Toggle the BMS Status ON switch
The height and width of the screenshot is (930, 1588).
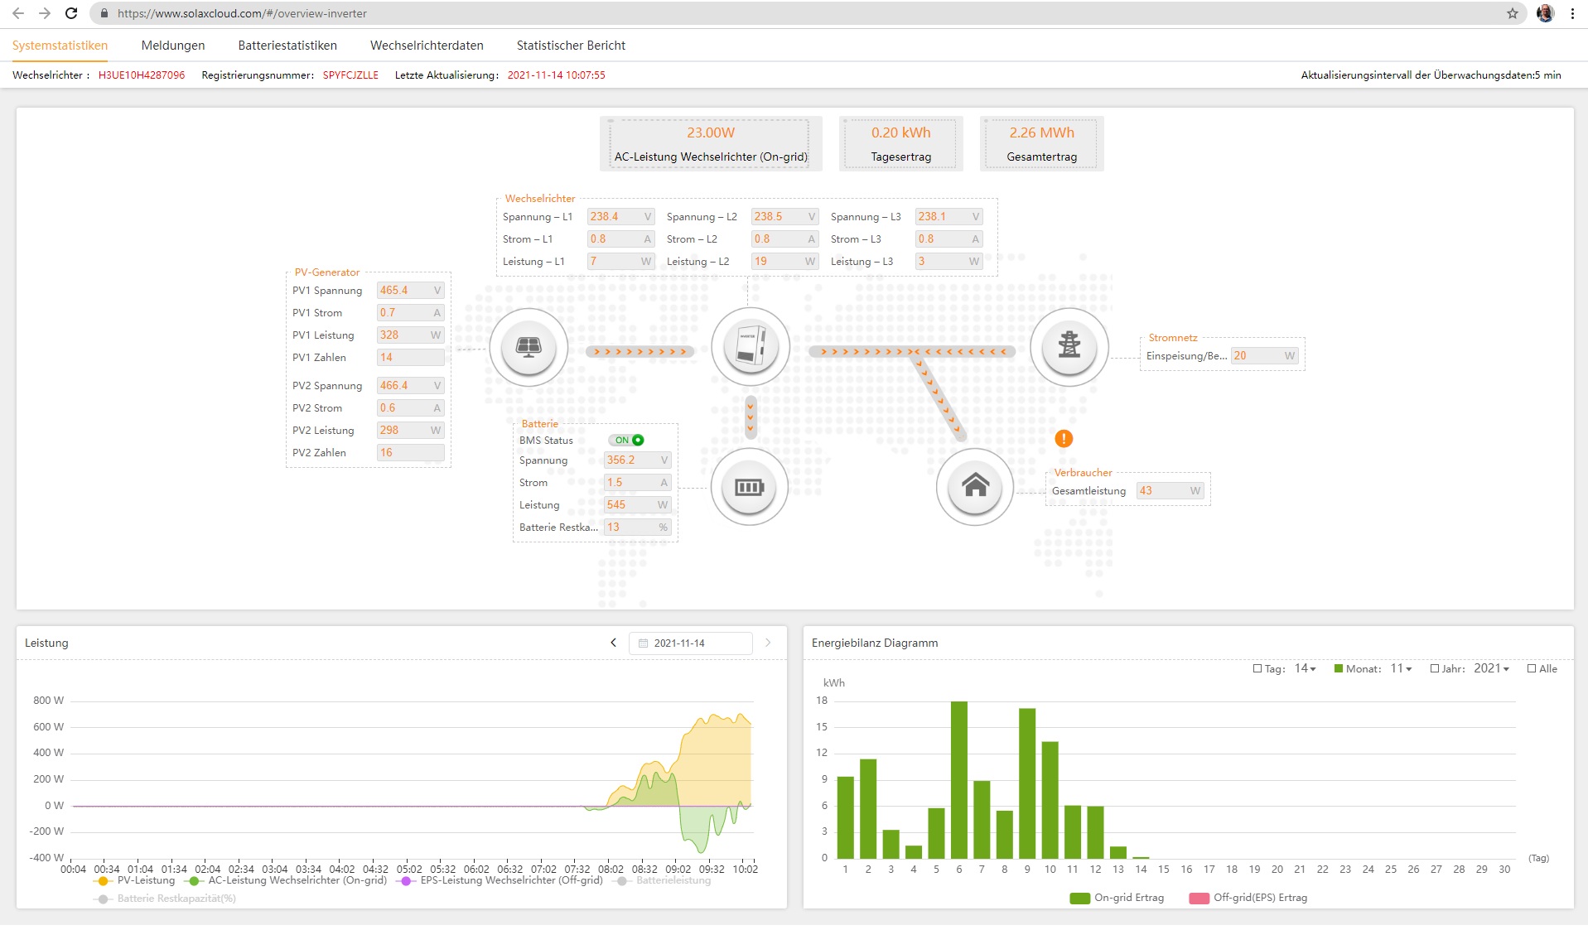(x=629, y=441)
